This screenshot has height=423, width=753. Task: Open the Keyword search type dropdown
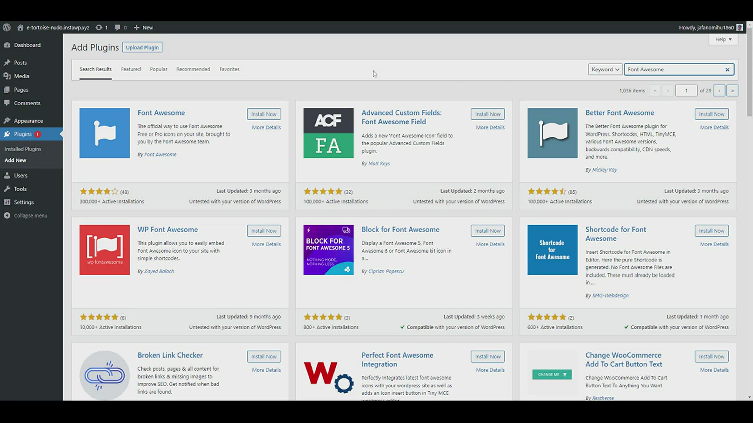605,69
